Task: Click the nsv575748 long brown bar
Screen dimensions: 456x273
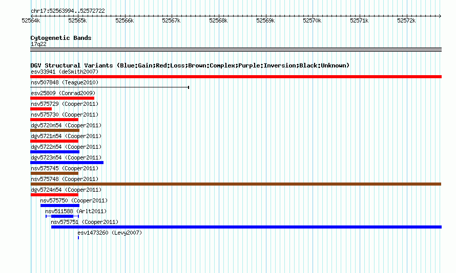Action: pos(236,184)
